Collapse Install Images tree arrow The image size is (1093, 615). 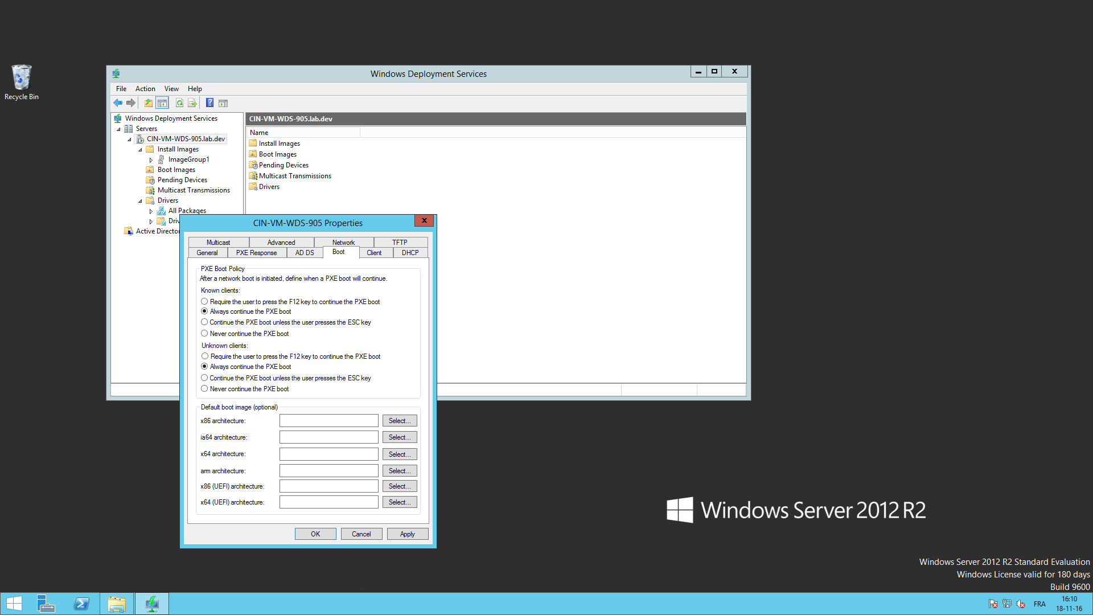[141, 150]
